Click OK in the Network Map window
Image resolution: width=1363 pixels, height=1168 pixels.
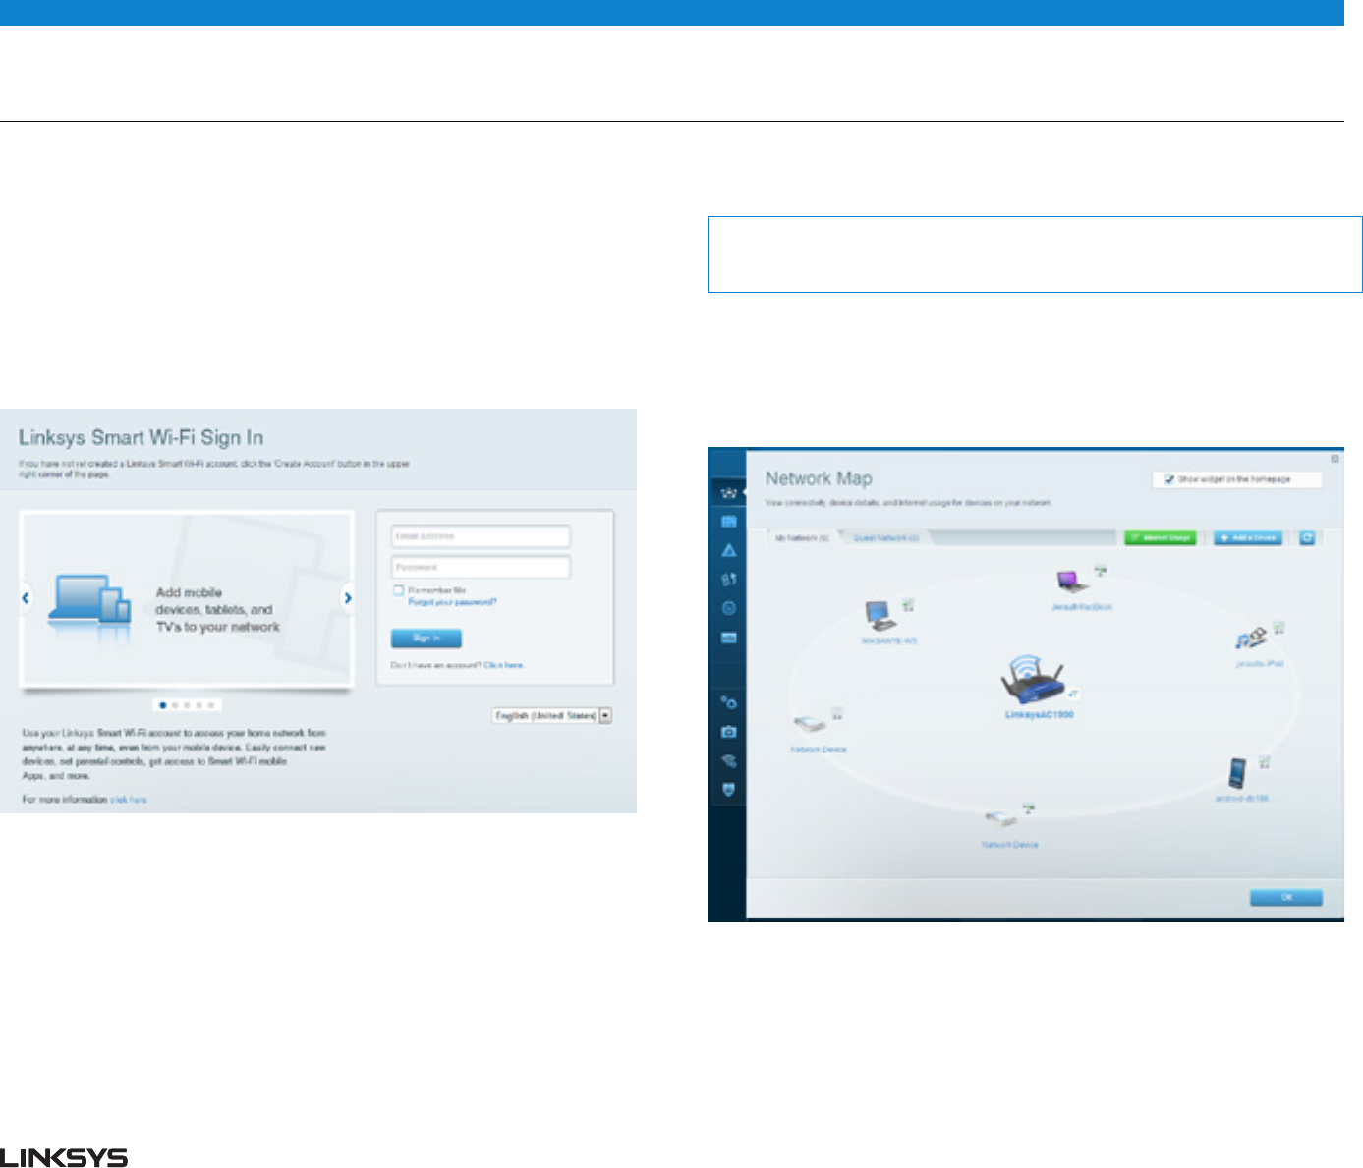point(1285,897)
